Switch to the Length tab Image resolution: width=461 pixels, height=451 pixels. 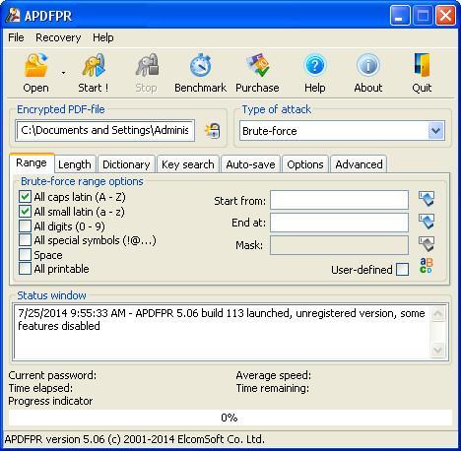coord(75,164)
